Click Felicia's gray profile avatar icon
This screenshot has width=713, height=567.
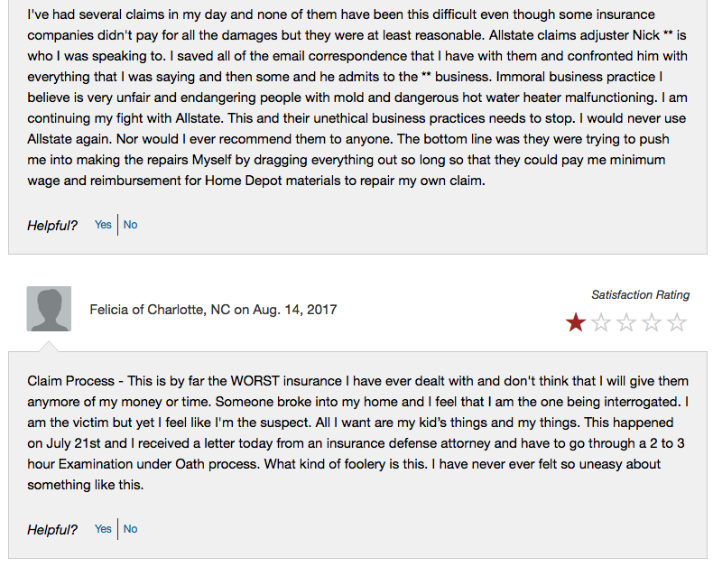tap(49, 310)
